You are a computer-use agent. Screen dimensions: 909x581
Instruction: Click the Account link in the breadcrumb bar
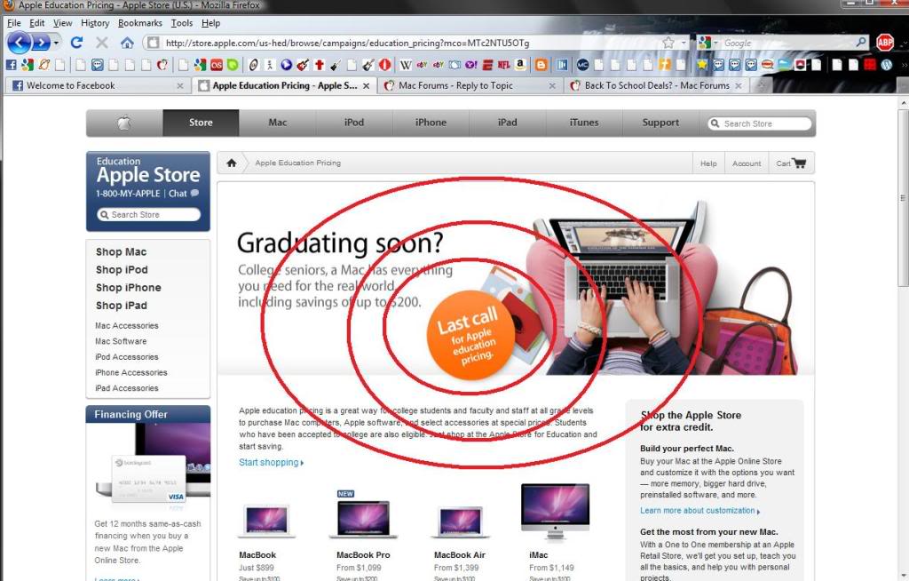click(746, 163)
